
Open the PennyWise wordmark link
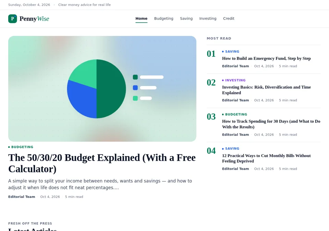(x=34, y=19)
